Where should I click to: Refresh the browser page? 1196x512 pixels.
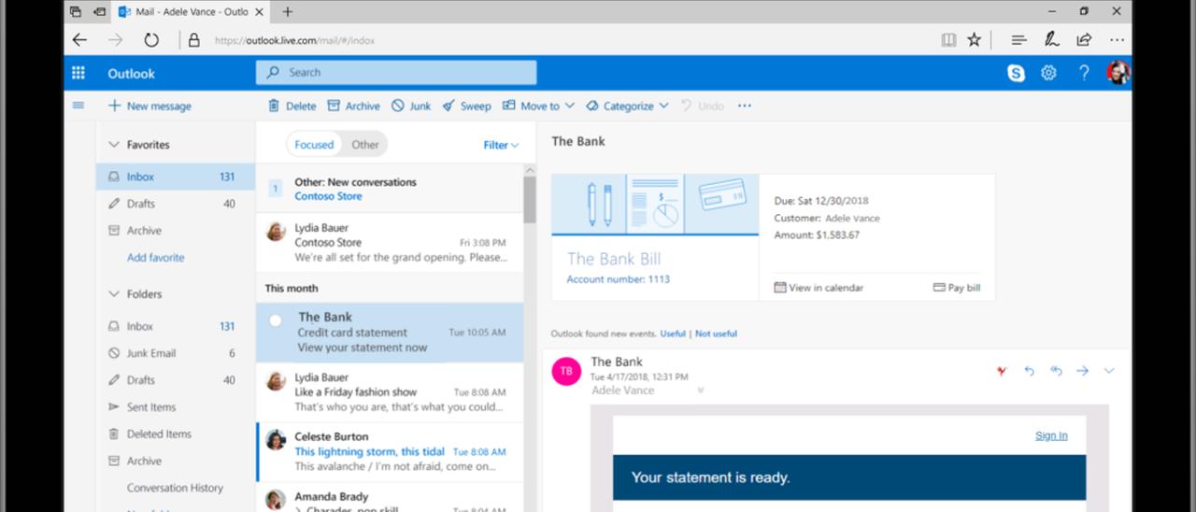click(x=150, y=40)
